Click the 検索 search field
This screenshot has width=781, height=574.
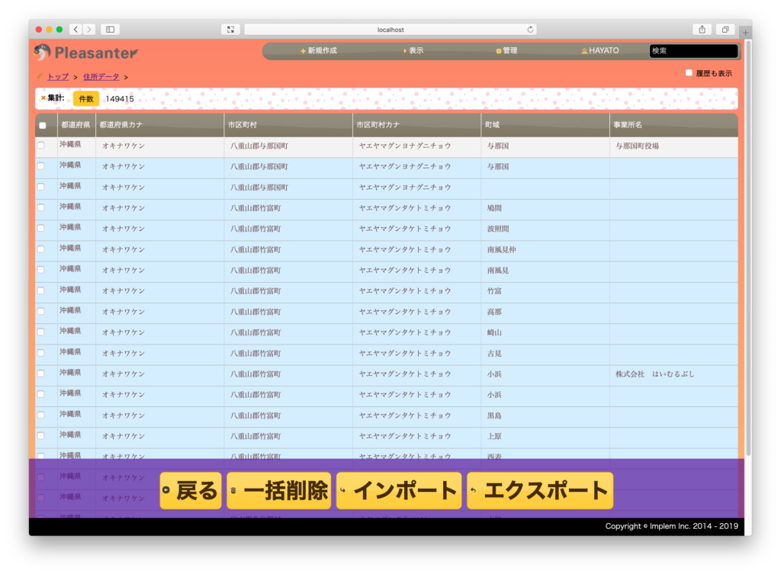[x=693, y=51]
